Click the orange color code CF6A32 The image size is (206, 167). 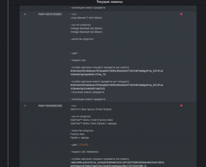click(83, 145)
